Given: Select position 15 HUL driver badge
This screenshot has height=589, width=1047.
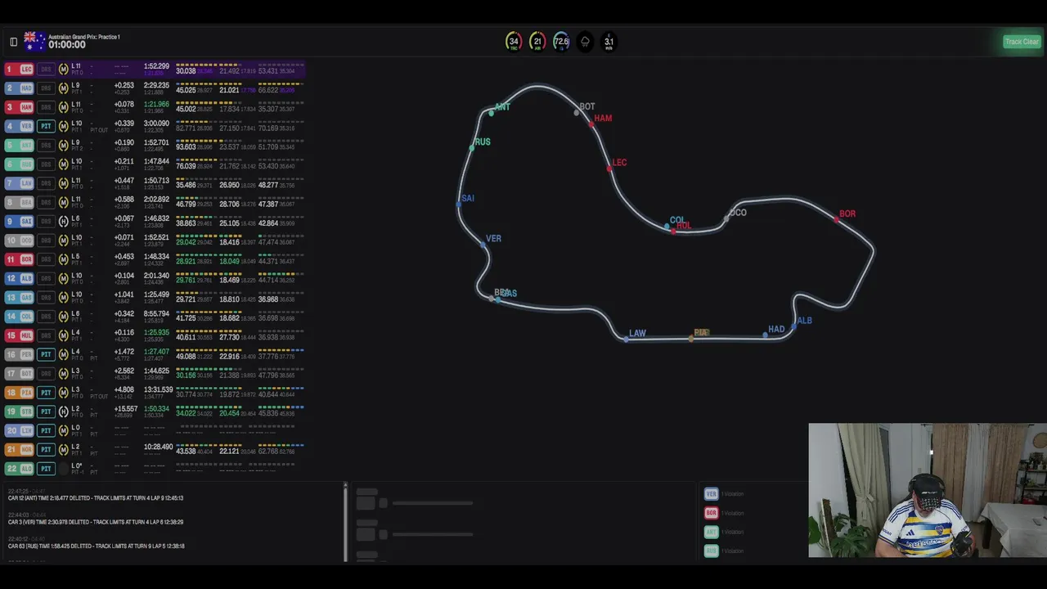Looking at the screenshot, I should point(20,335).
